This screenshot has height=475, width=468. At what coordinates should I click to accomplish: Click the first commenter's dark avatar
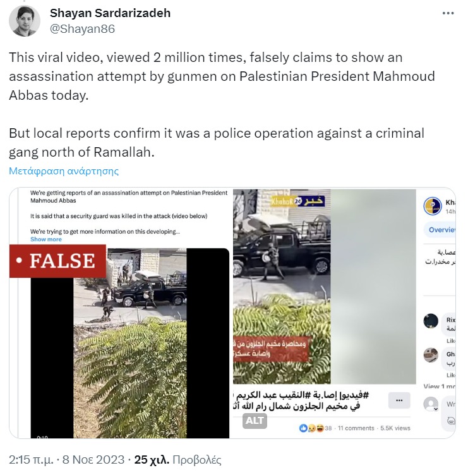431,321
